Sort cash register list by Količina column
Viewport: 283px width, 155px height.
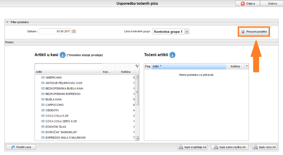tap(126, 72)
